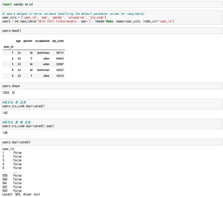The image size is (223, 197).
Task: Click the 'occupation' column header
Action: pyautogui.click(x=42, y=41)
